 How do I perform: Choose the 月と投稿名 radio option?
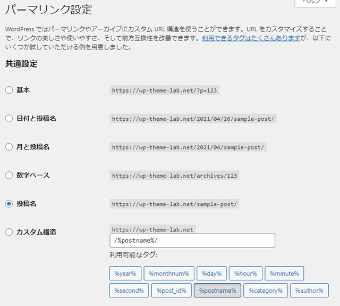9,147
